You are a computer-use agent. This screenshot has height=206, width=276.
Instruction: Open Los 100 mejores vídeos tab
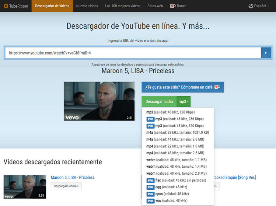(x=123, y=6)
